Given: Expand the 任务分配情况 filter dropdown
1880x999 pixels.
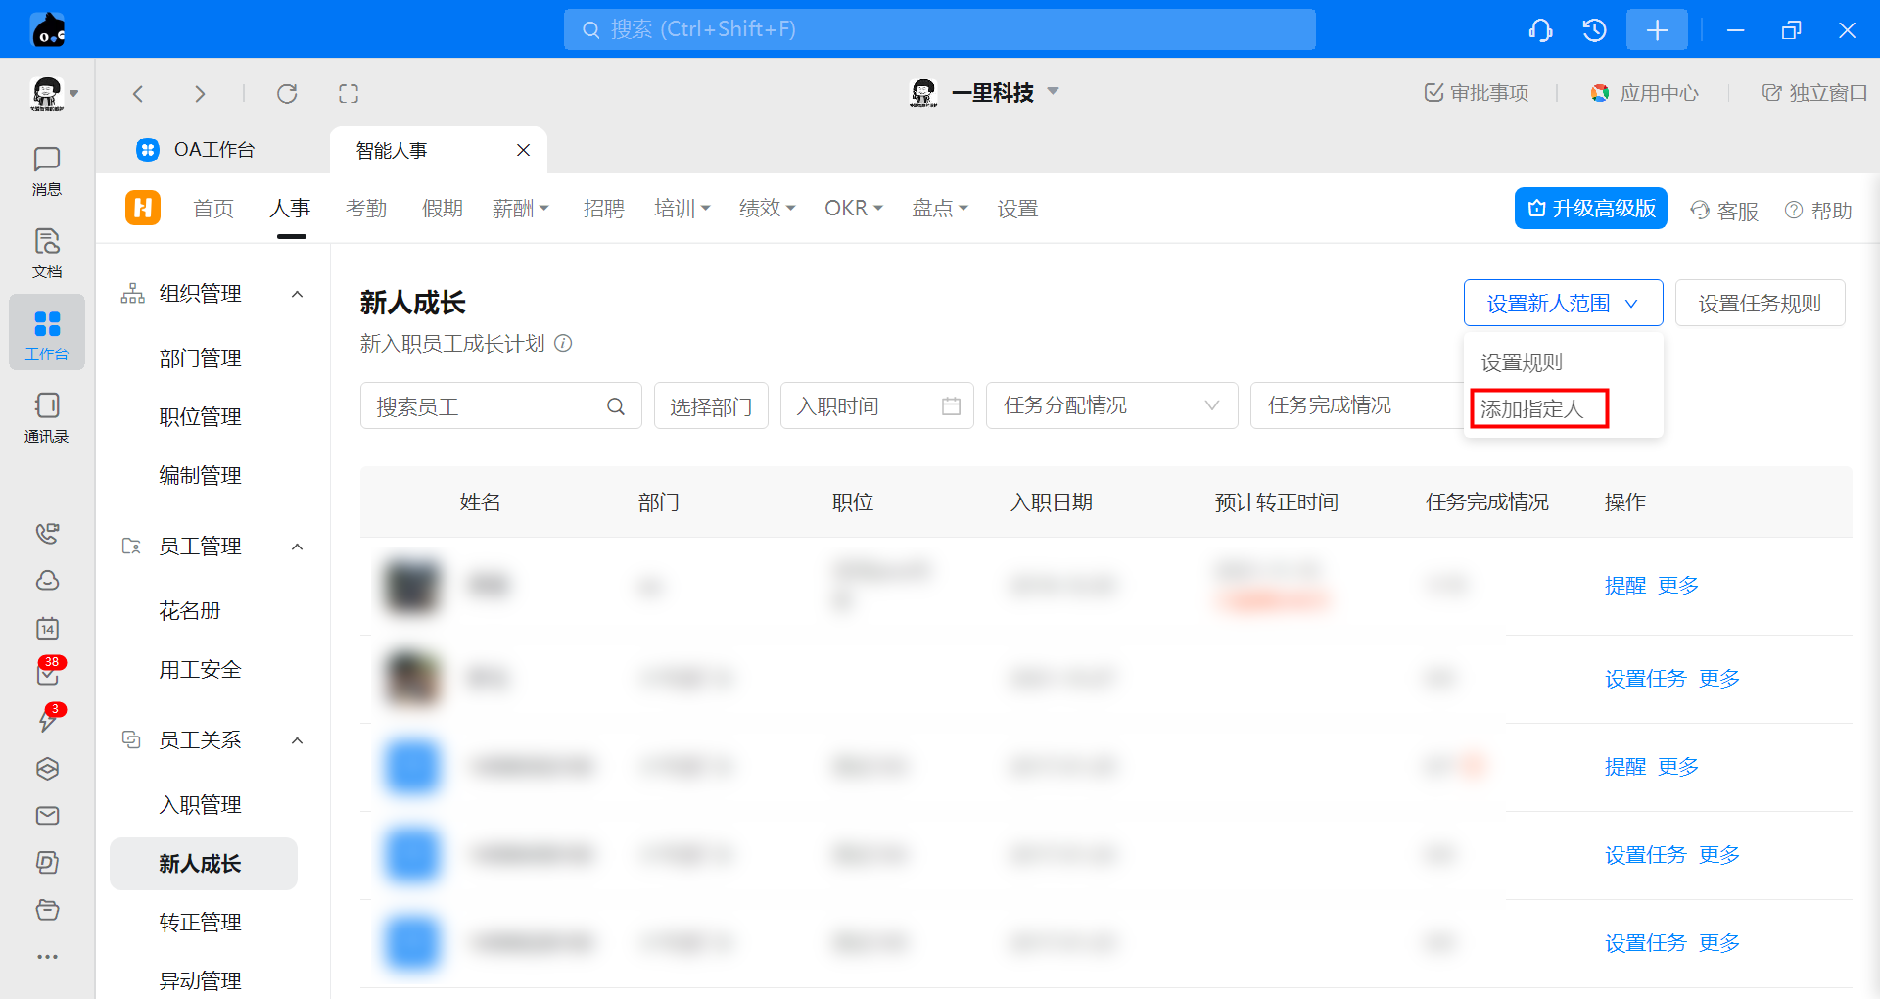Looking at the screenshot, I should tap(1111, 405).
